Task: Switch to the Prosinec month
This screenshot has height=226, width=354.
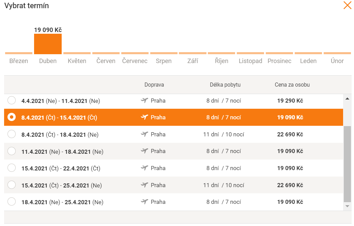Action: pyautogui.click(x=279, y=61)
